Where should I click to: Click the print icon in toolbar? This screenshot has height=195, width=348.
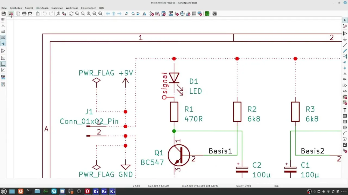pyautogui.click(x=24, y=14)
